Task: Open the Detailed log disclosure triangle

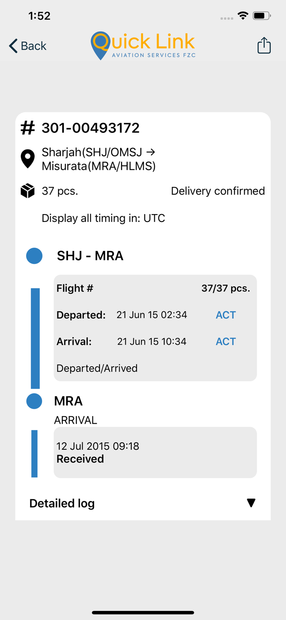Action: [x=251, y=503]
